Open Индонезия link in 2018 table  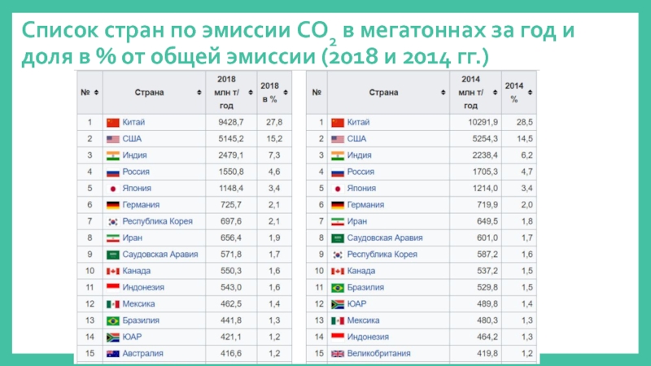point(143,287)
